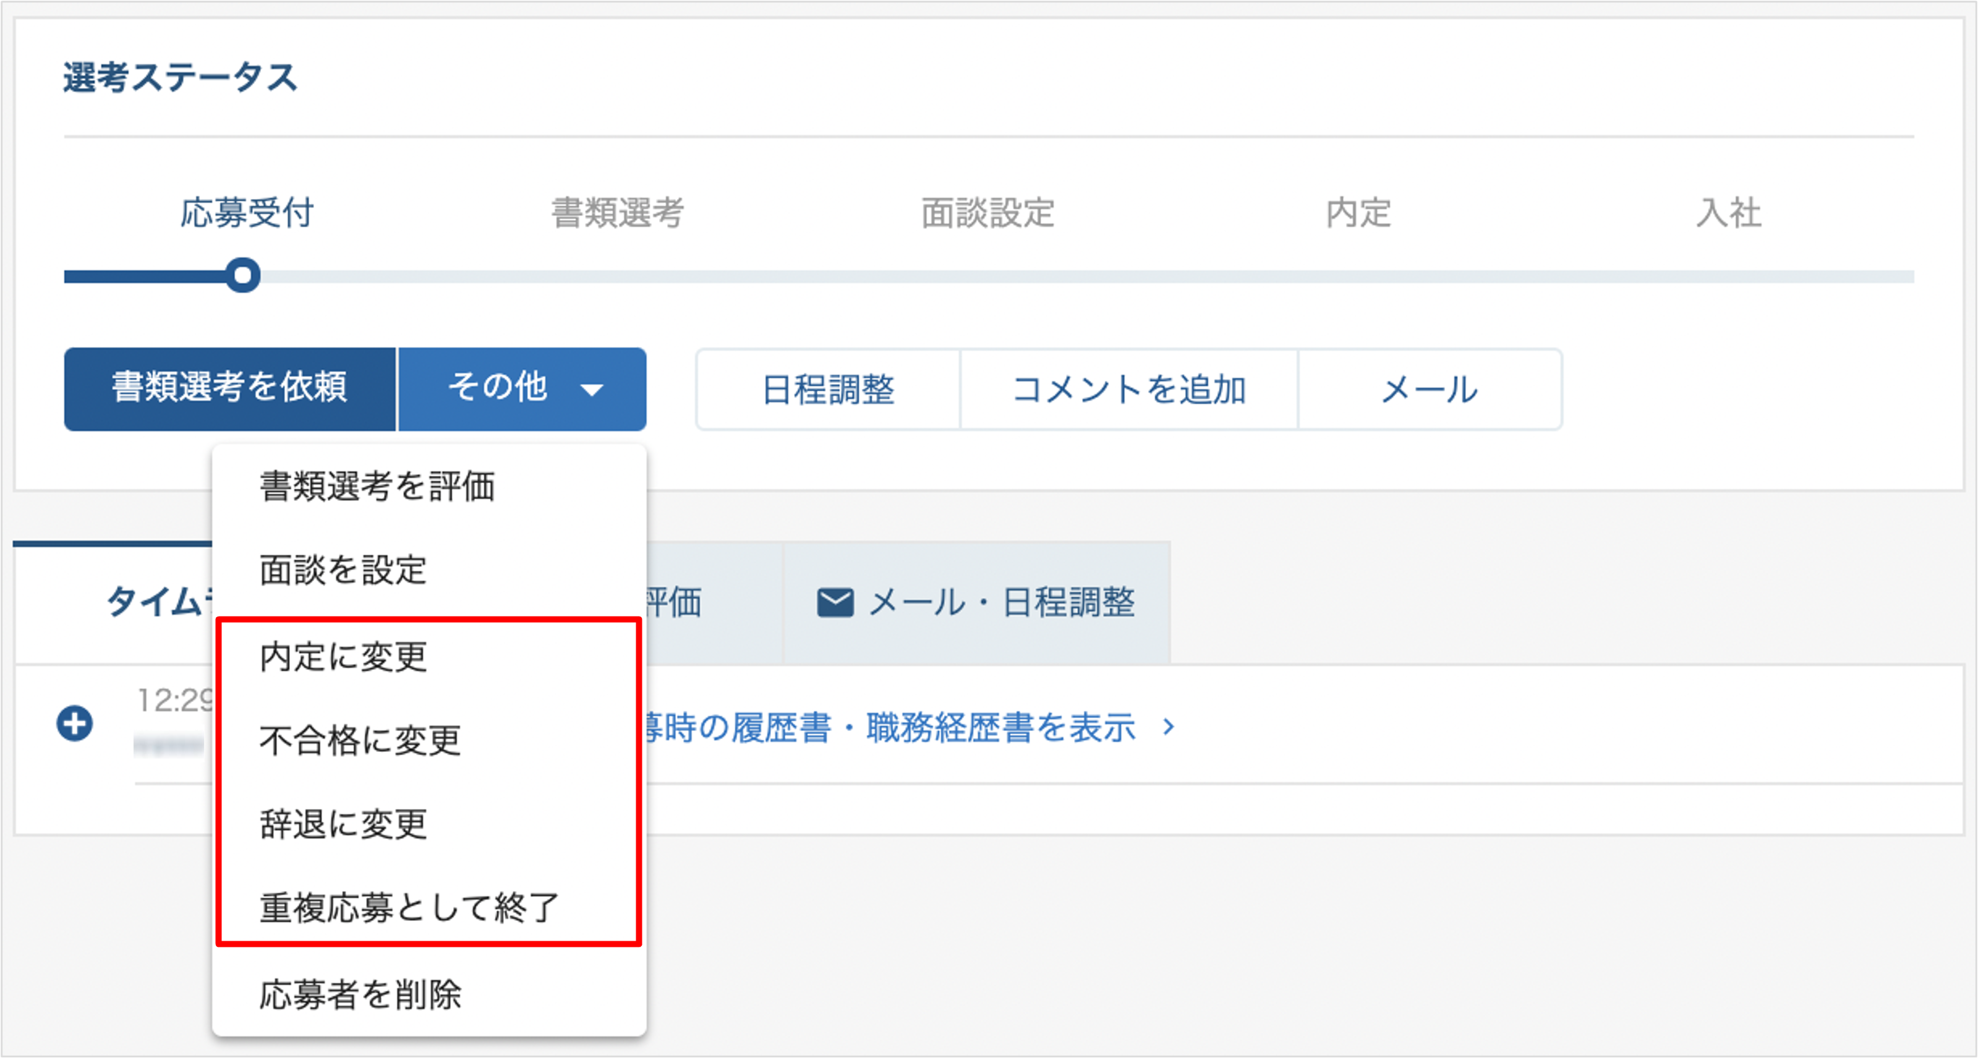The image size is (1978, 1060).
Task: Click the envelope icon on メール・日程調整 tab
Action: 835,602
